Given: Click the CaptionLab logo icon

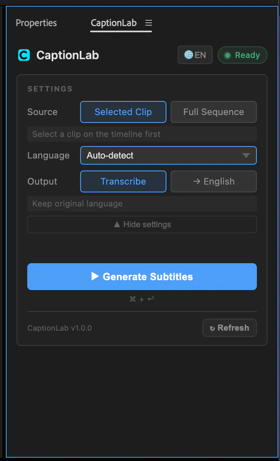Looking at the screenshot, I should click(x=24, y=55).
